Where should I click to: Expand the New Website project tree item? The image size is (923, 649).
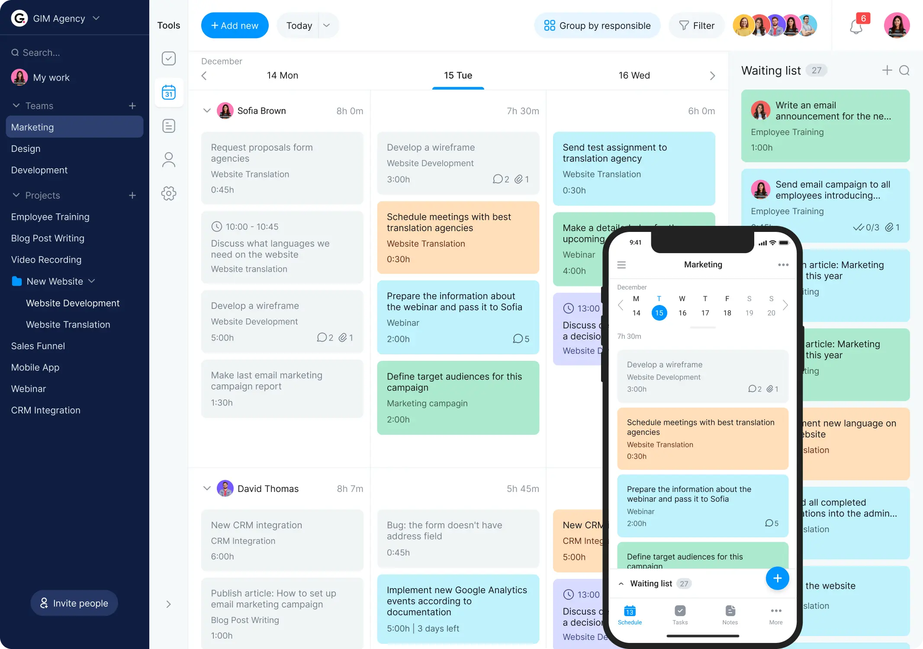[x=90, y=281]
